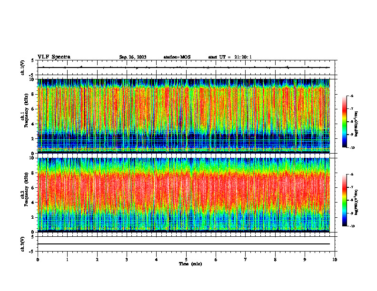
Task: Click the time axis tick label "1"
Action: click(x=67, y=260)
